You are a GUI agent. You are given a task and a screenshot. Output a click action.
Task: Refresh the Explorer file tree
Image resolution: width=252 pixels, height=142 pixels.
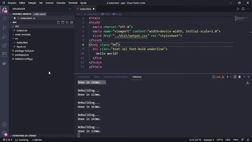(67, 22)
